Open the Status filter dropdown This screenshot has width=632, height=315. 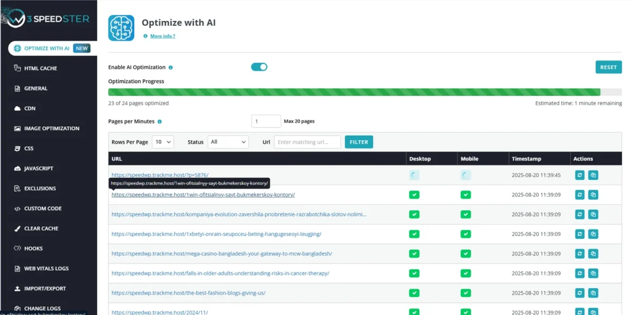[228, 142]
